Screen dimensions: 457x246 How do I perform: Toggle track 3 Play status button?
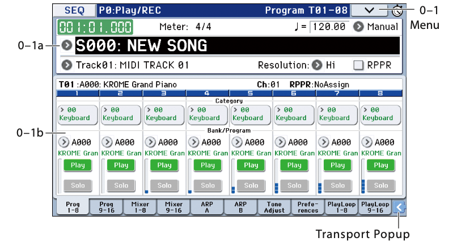coord(164,166)
